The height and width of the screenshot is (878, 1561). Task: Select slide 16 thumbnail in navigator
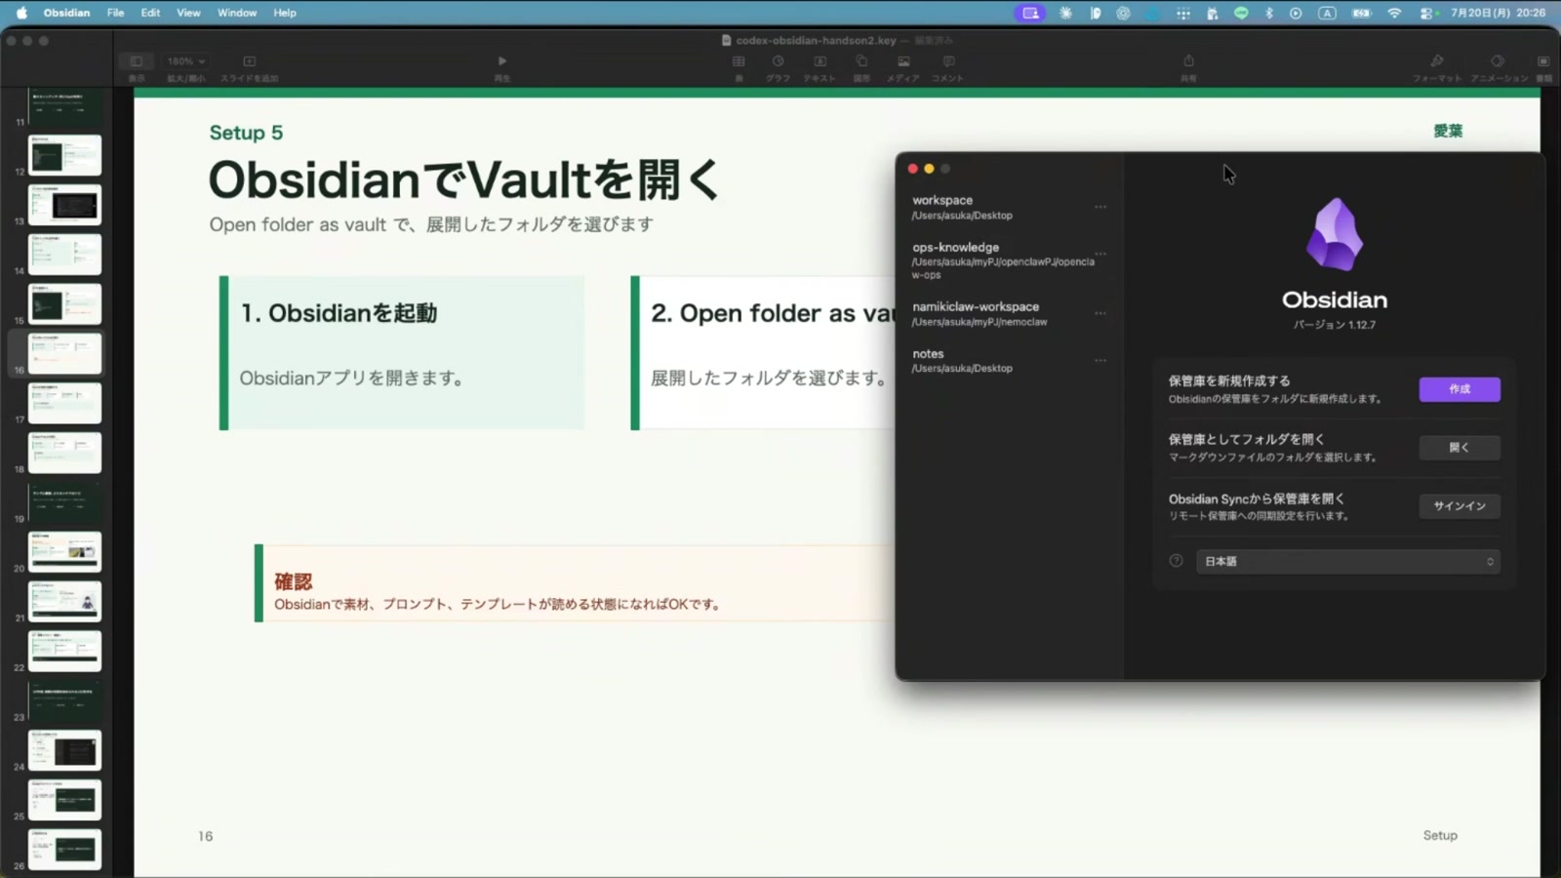click(x=64, y=353)
